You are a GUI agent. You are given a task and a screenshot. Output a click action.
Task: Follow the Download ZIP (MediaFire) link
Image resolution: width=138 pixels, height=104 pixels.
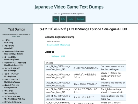59,45
